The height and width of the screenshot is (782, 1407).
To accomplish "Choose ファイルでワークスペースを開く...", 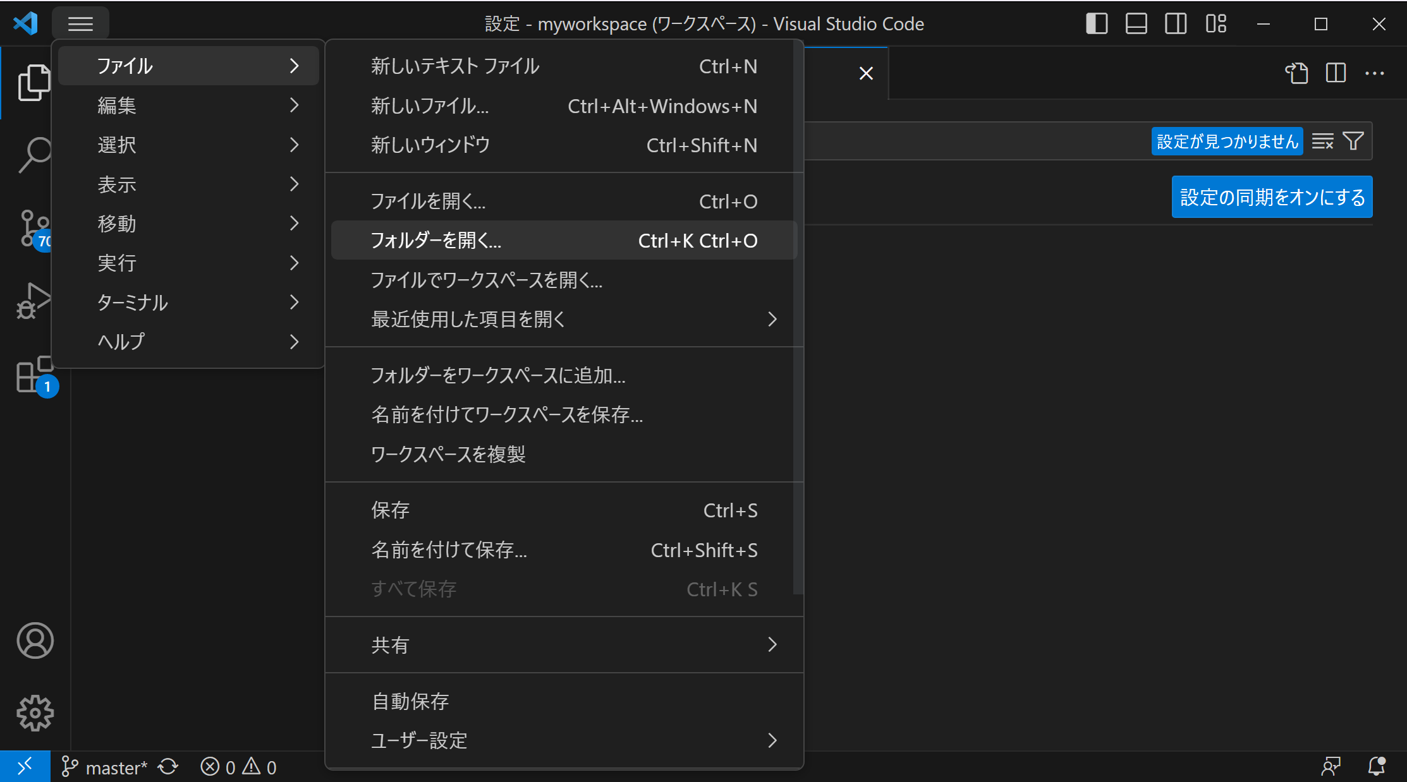I will (x=564, y=280).
